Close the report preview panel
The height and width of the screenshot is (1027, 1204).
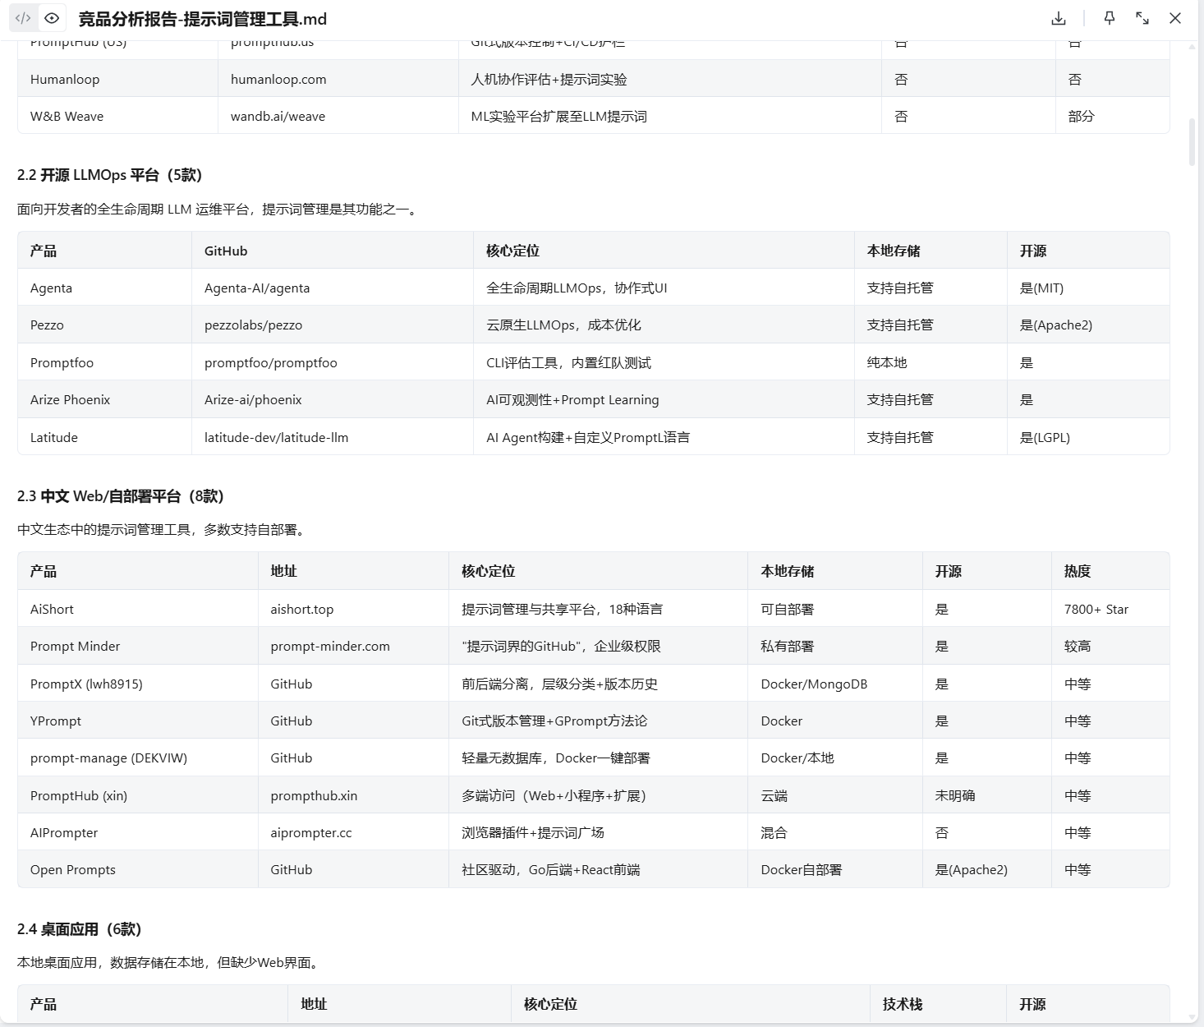(x=1175, y=18)
